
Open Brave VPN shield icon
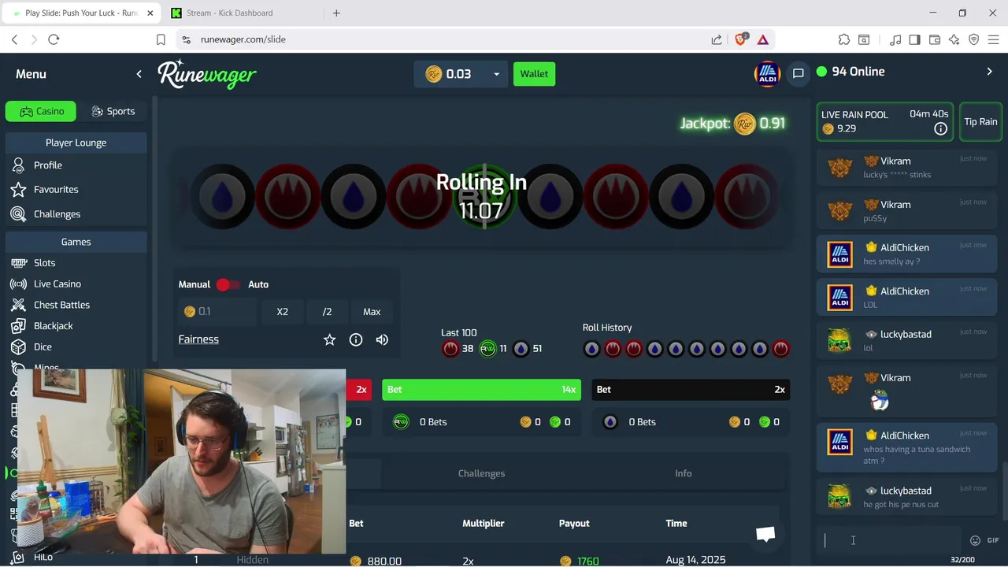coord(974,39)
